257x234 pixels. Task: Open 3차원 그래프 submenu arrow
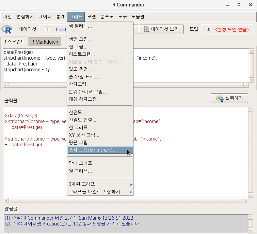point(131,185)
